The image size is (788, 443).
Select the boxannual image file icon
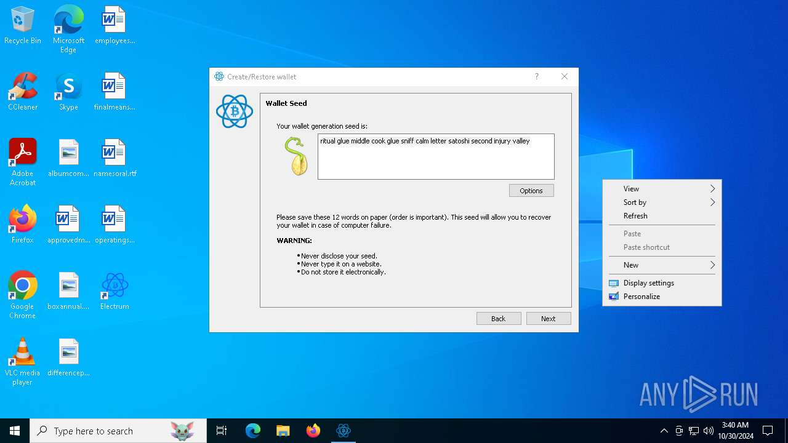(x=68, y=291)
